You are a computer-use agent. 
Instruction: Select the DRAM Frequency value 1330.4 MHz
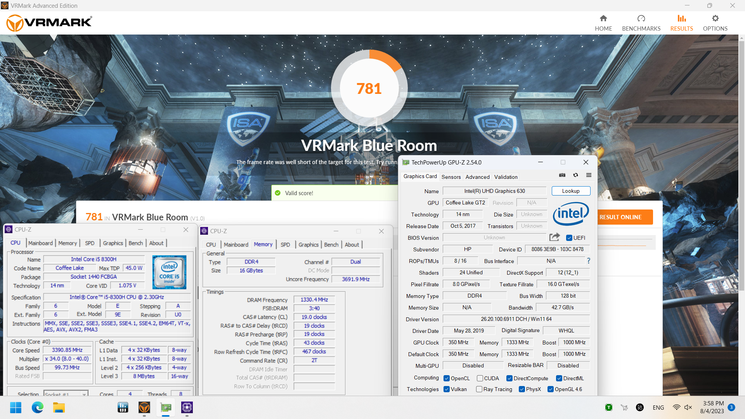pos(314,300)
